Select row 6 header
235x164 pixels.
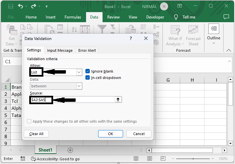(x=6, y=122)
